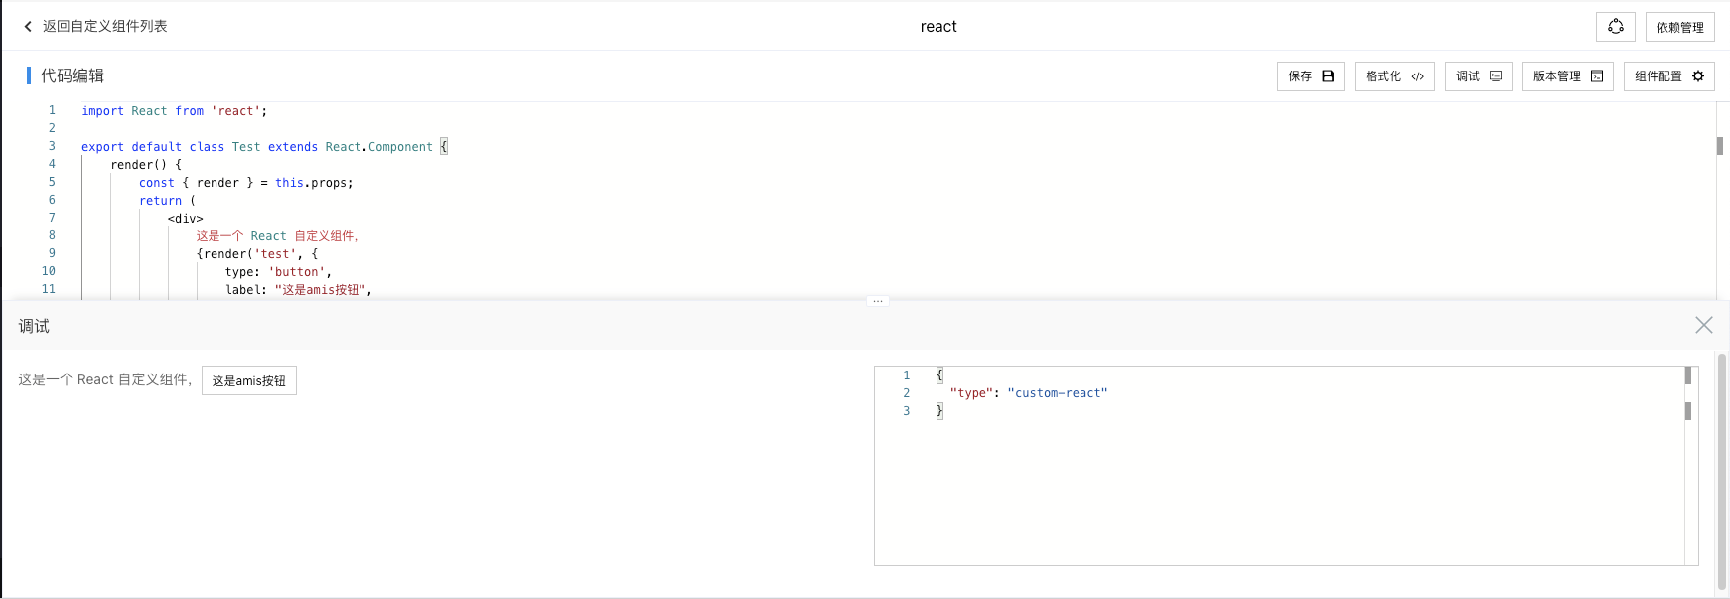Go back to the custom component list
The height and width of the screenshot is (599, 1730).
coord(95,26)
